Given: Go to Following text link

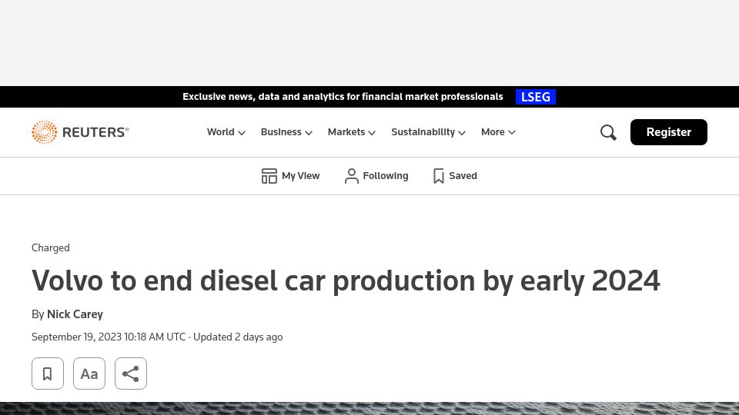Looking at the screenshot, I should (x=386, y=176).
